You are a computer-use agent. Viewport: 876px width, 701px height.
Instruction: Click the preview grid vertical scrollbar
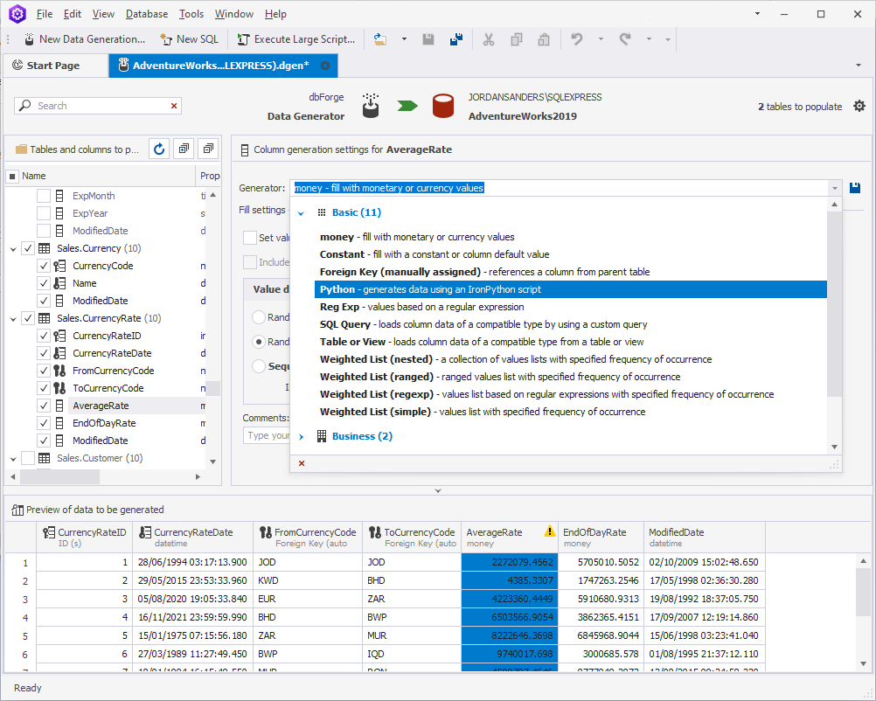[863, 593]
